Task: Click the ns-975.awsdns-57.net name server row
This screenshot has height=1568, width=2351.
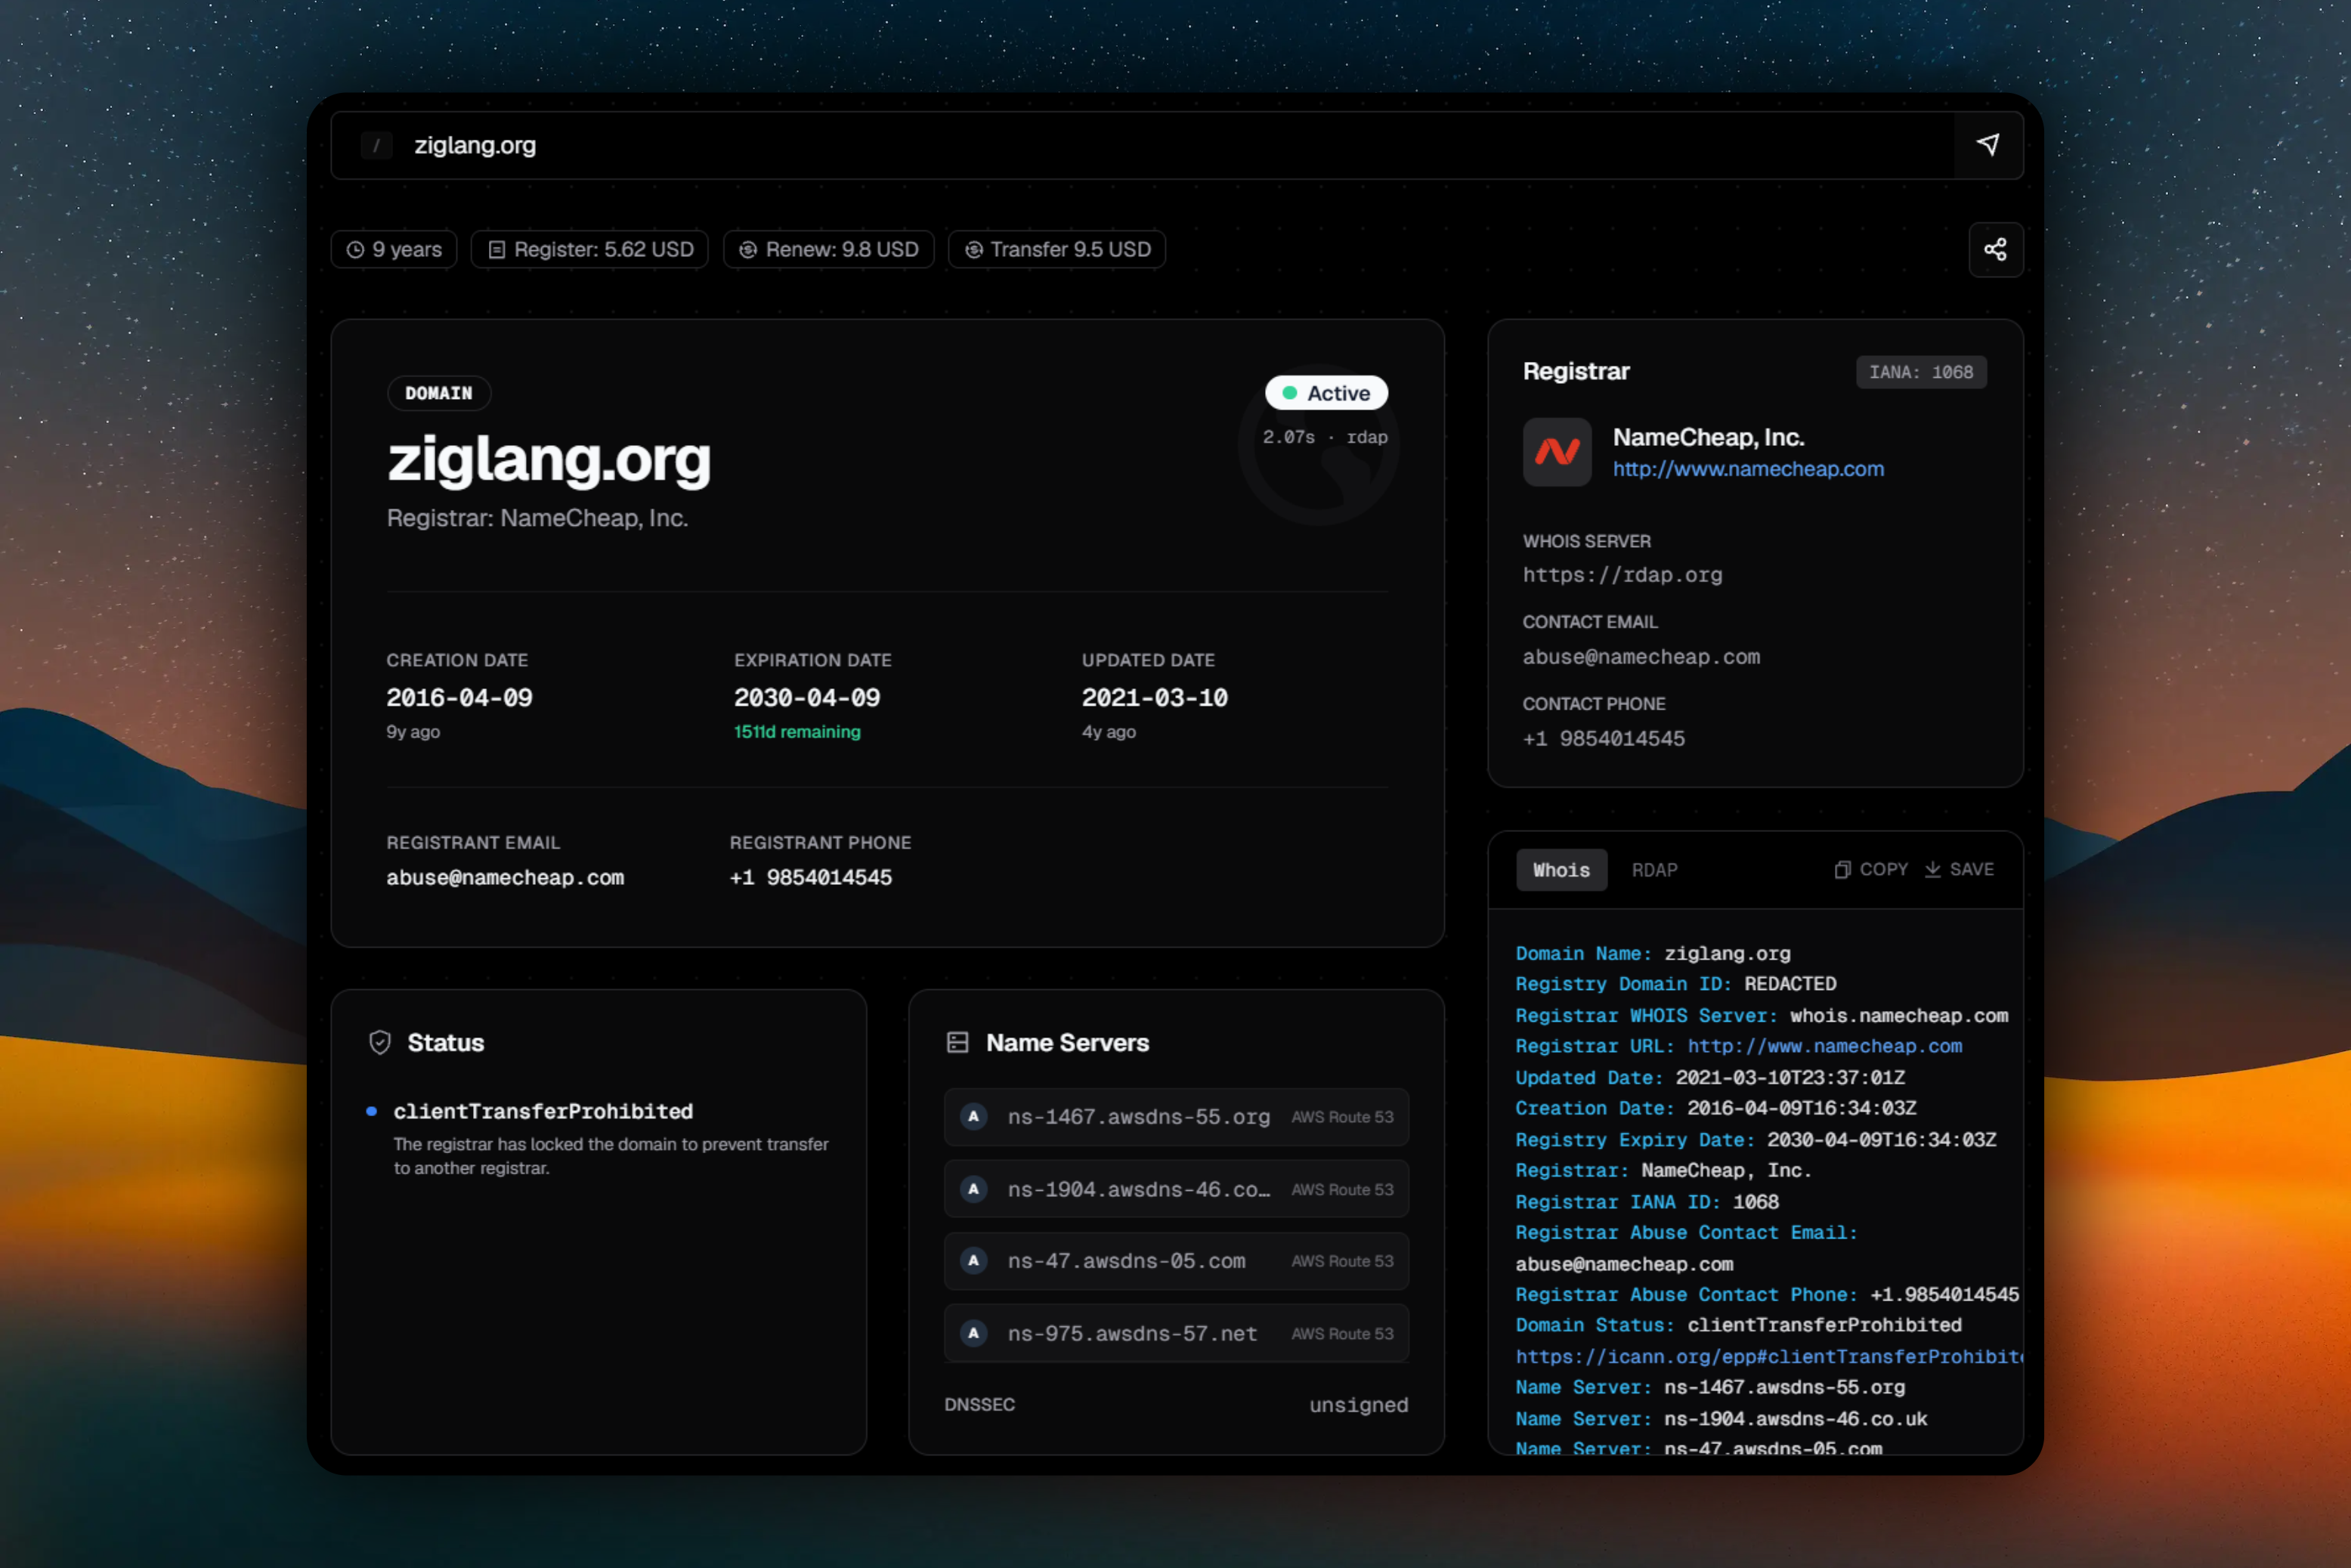Action: (x=1176, y=1333)
